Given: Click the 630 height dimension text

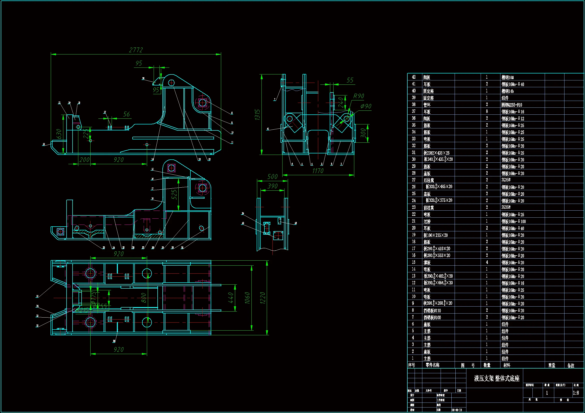Looking at the screenshot, I should pyautogui.click(x=59, y=134).
